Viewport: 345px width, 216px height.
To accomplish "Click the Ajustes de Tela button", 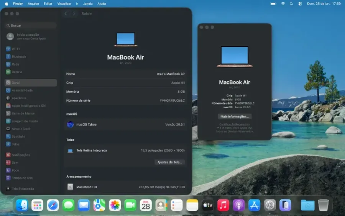I will pos(169,162).
